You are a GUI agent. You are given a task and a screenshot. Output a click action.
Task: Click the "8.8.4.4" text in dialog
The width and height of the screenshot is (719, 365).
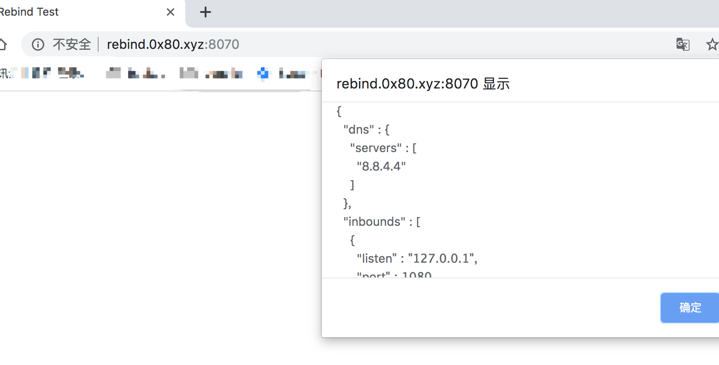coord(381,166)
